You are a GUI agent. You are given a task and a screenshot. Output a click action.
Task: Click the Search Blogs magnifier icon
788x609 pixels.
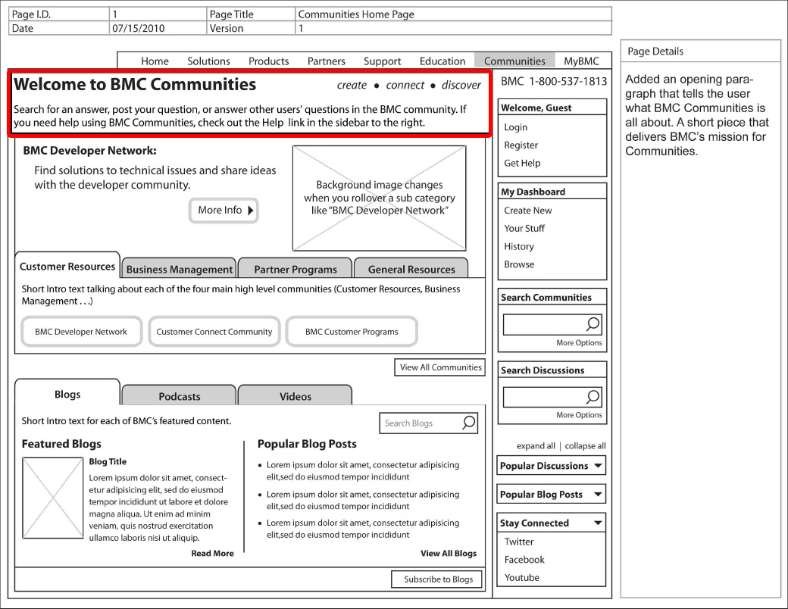469,423
